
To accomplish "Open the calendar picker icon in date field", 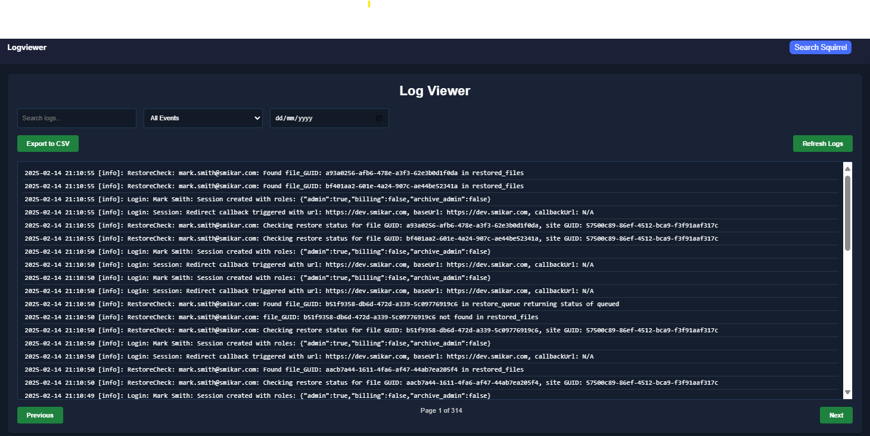I will [x=379, y=118].
